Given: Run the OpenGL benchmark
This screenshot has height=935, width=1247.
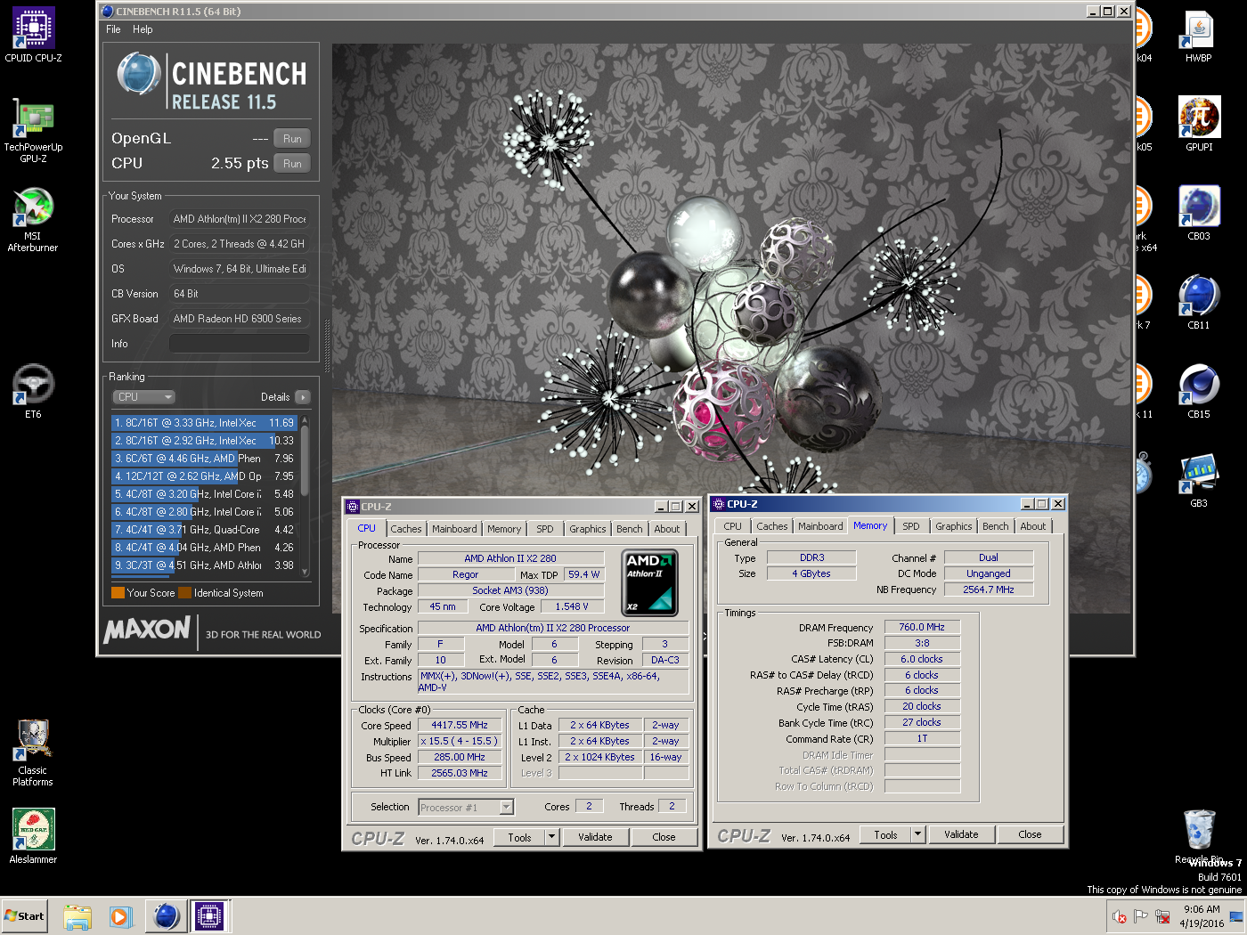Looking at the screenshot, I should [x=292, y=139].
